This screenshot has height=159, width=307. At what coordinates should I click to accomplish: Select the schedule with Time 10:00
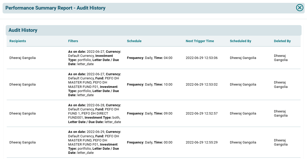149,85
